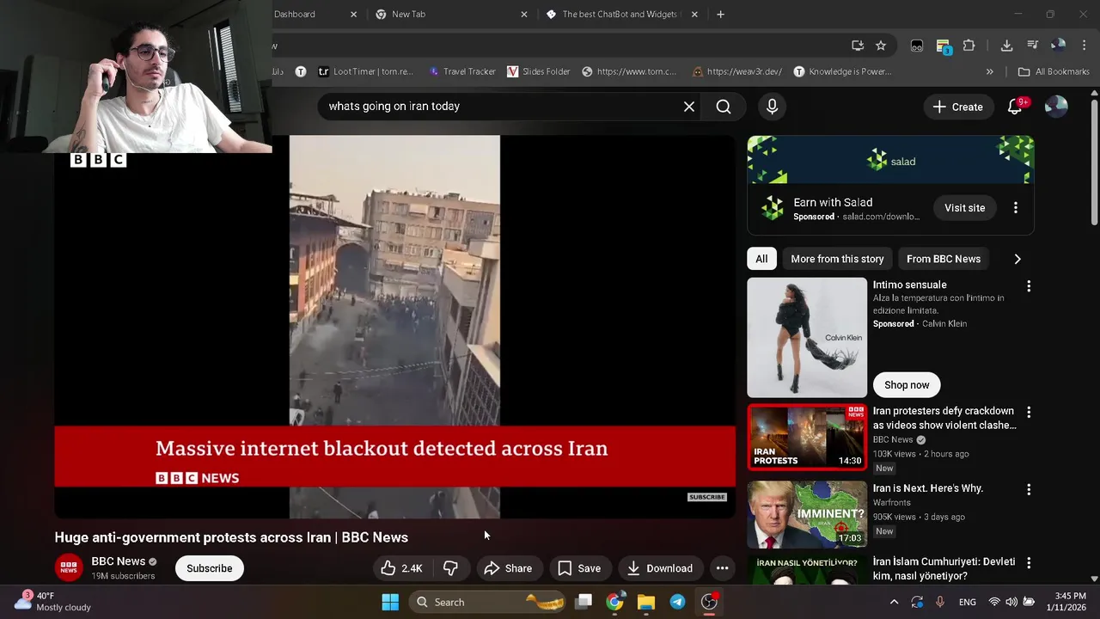
Task: Open more actions ellipsis under video
Action: [x=722, y=568]
